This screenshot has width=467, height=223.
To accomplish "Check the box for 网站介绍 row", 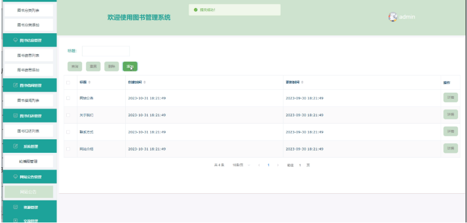I will coord(68,149).
